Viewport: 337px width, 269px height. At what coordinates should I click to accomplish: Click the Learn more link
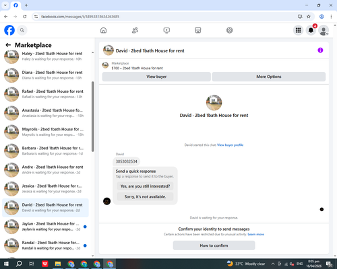[255, 234]
